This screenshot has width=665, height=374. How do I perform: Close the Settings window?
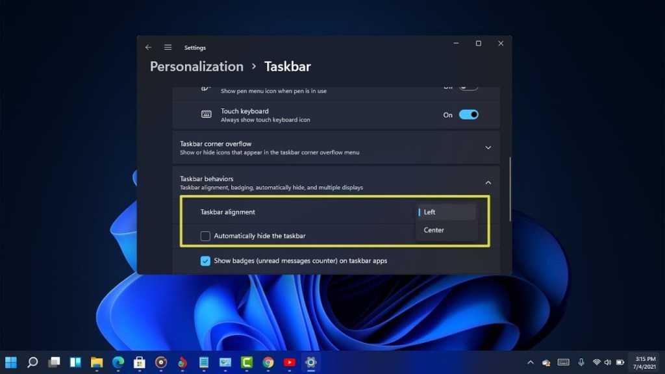(501, 44)
